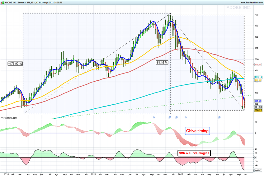The image size is (264, 176).
Task: Click the ProRealTime.com label at chart bottom-left
Action: pos(9,118)
